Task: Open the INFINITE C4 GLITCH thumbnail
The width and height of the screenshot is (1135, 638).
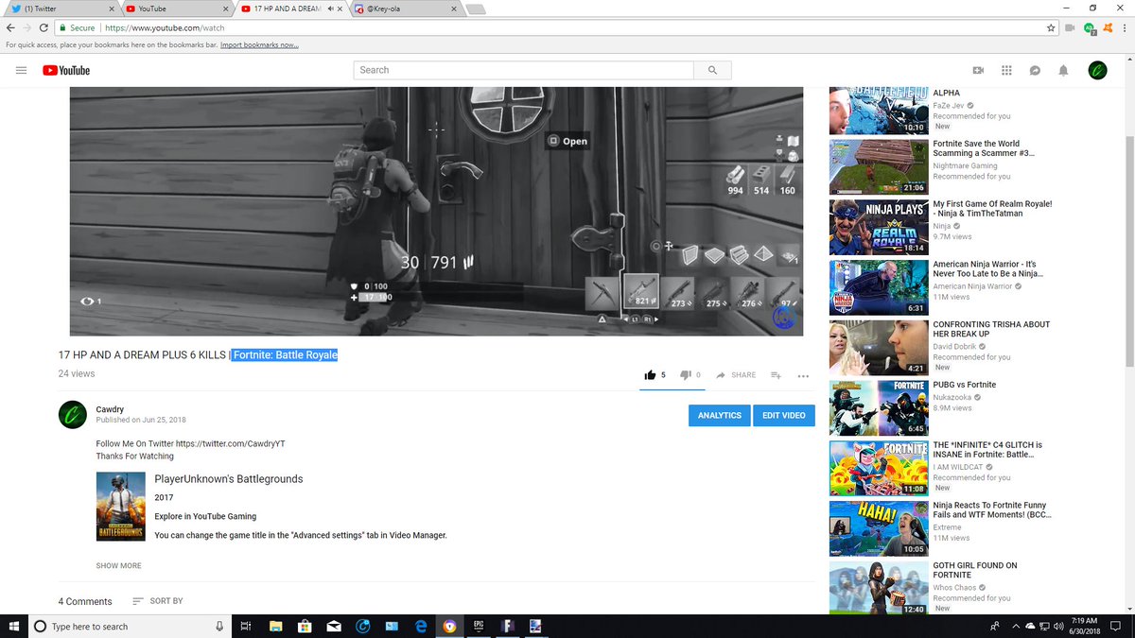Action: point(878,469)
